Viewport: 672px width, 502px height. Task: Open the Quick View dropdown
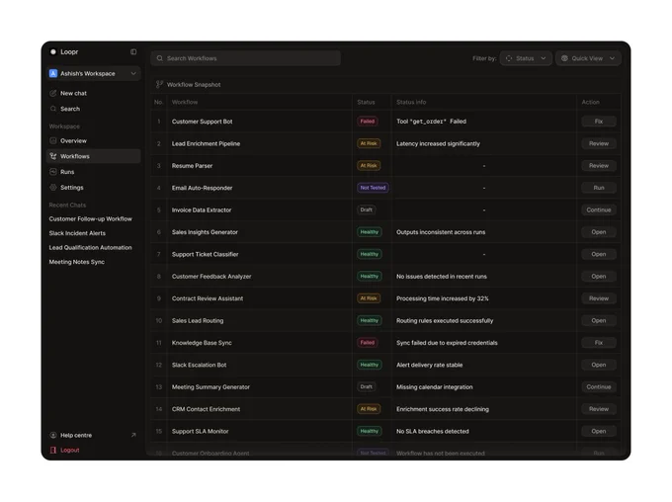(588, 58)
